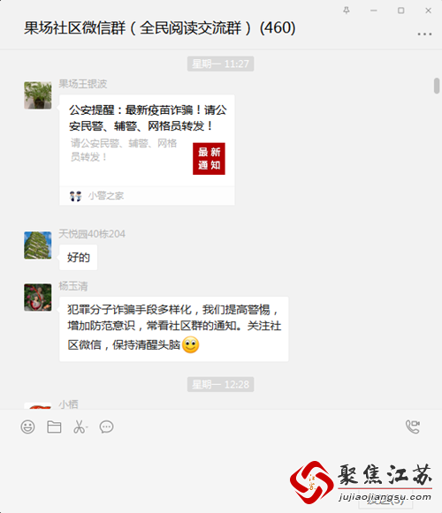View 天悦园40栋204's building avatar
442x513 pixels.
click(38, 245)
